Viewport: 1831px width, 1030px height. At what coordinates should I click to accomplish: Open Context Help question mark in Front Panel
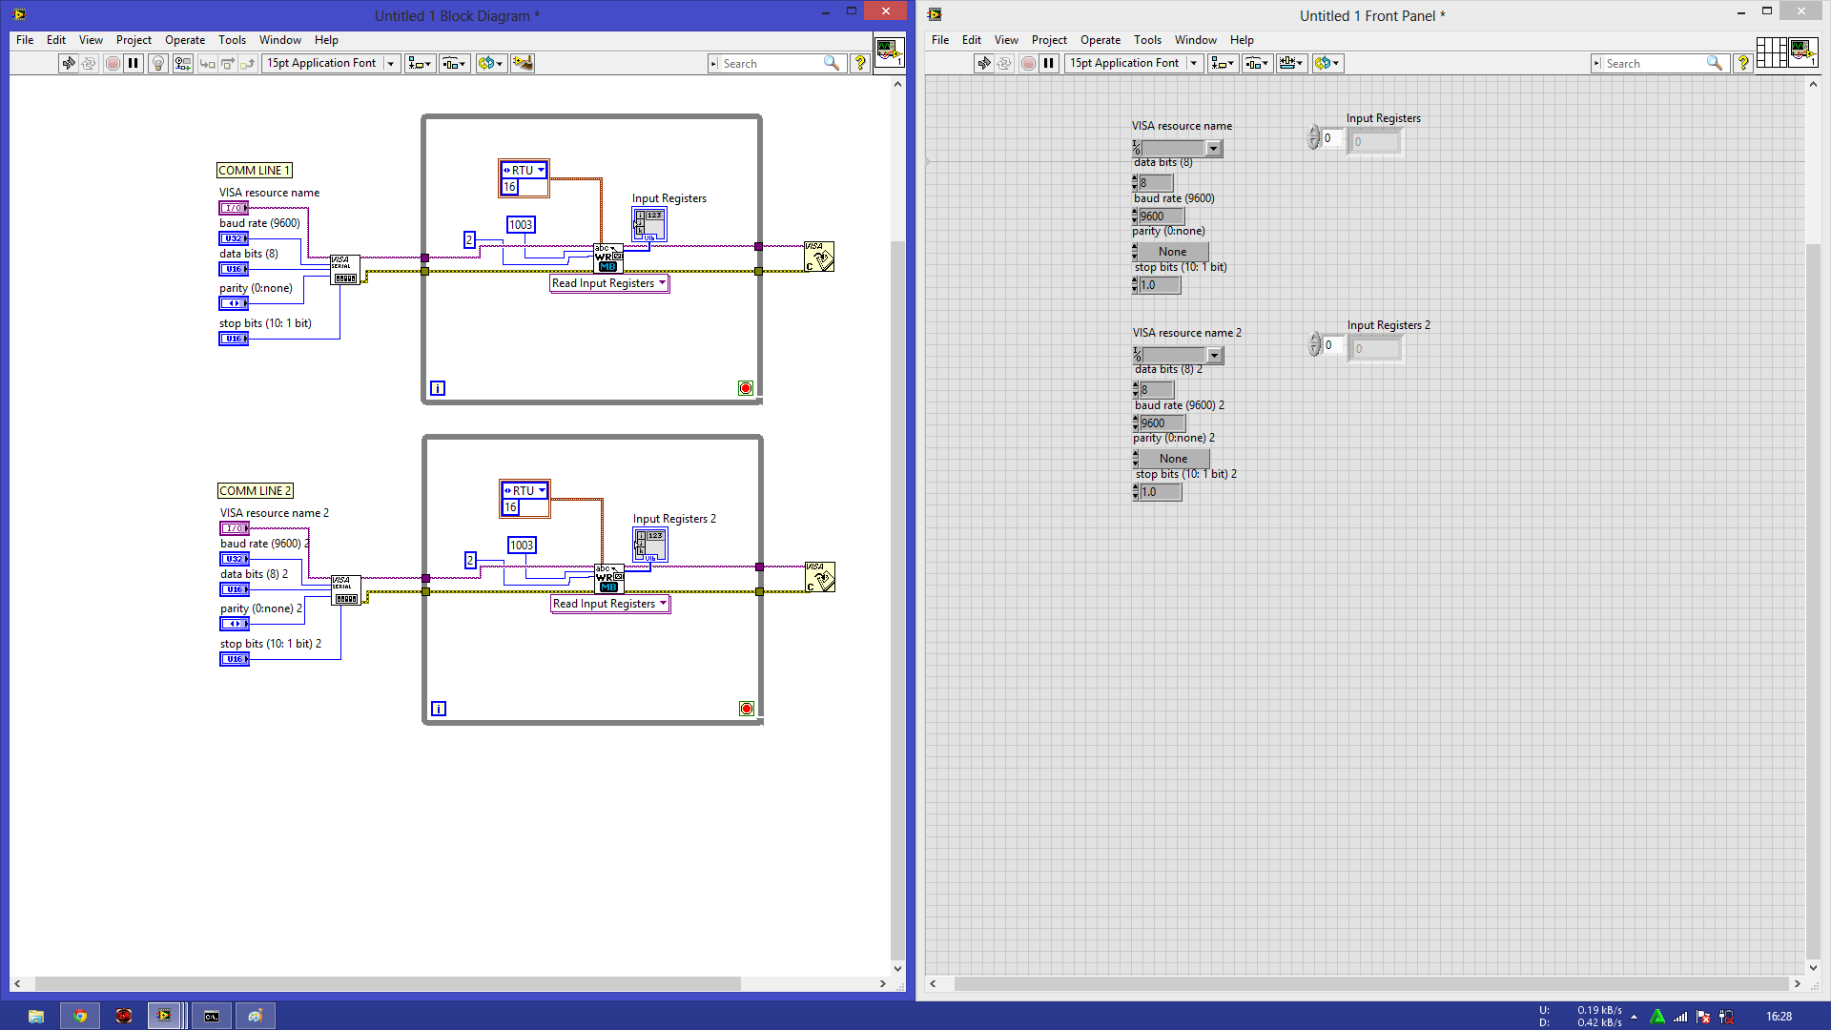pos(1743,63)
